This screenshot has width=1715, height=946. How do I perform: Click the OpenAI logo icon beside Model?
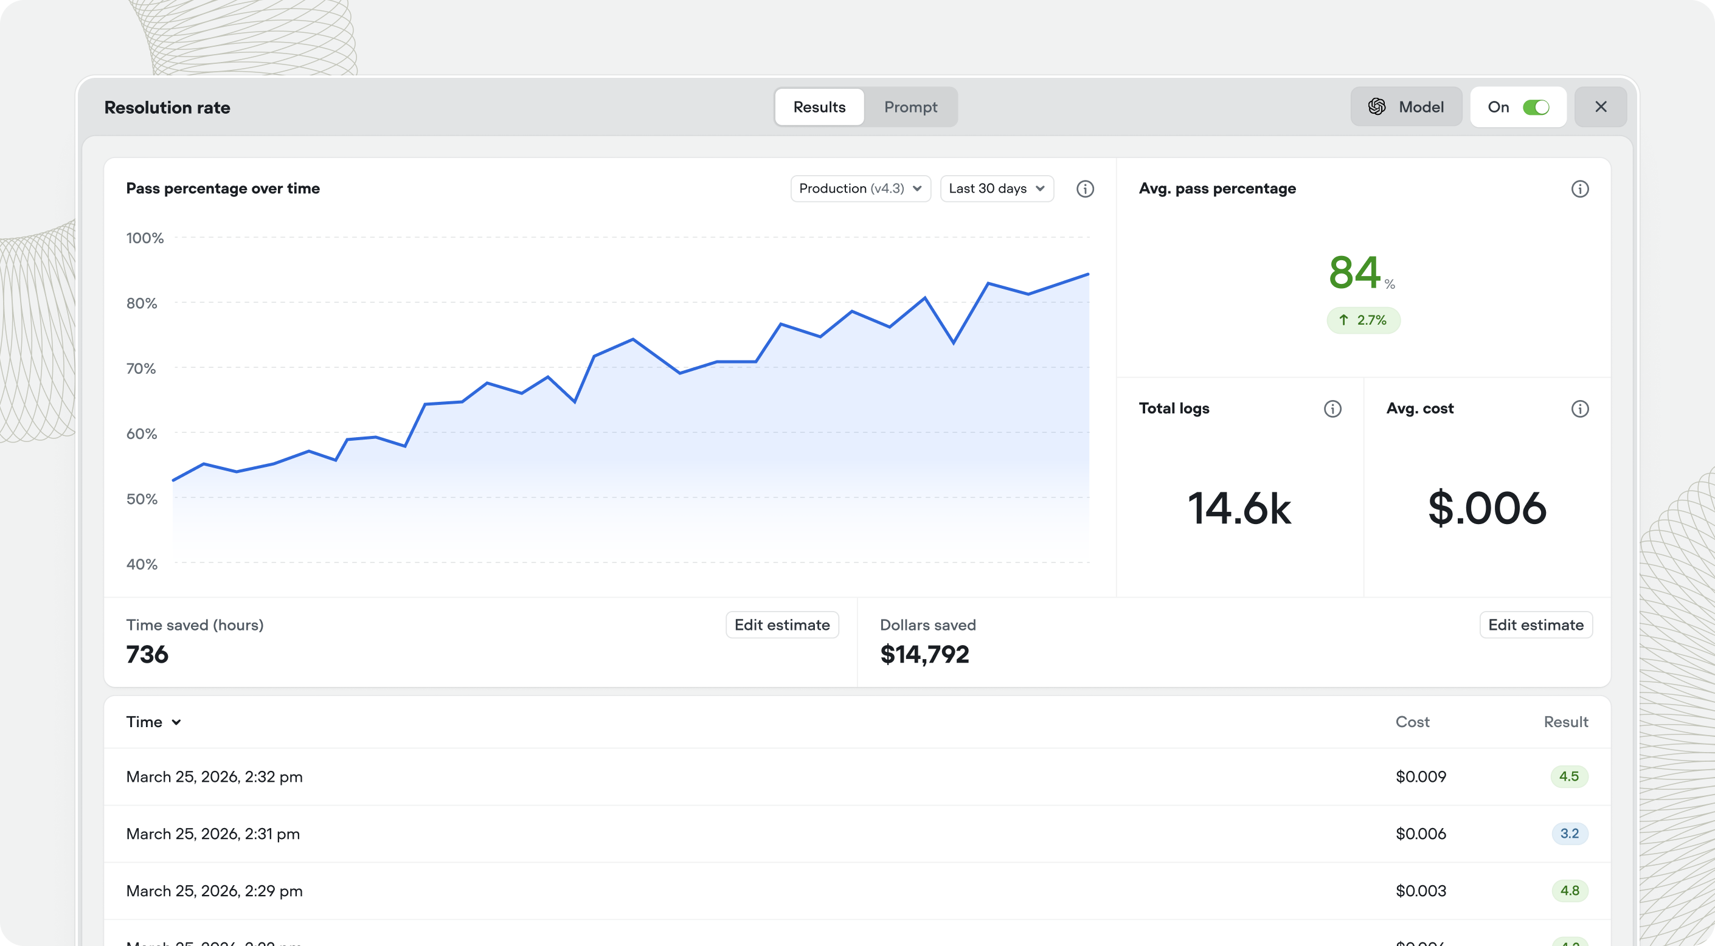(1377, 106)
